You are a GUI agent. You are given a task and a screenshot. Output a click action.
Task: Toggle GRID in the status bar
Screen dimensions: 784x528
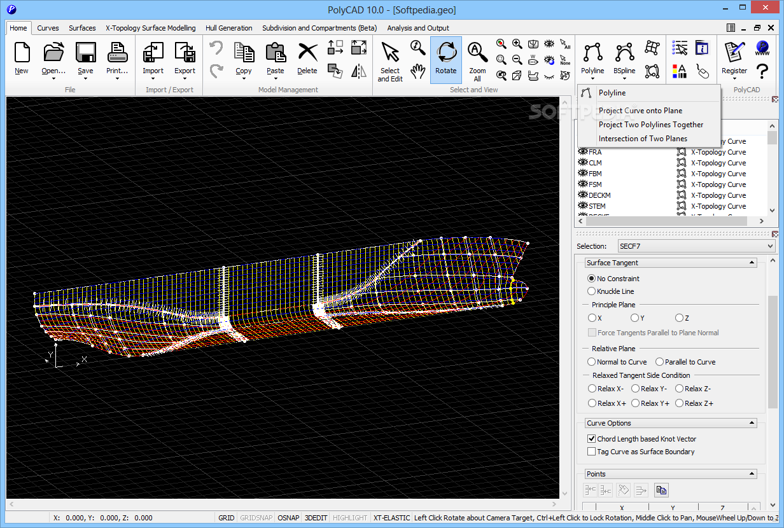pyautogui.click(x=227, y=518)
